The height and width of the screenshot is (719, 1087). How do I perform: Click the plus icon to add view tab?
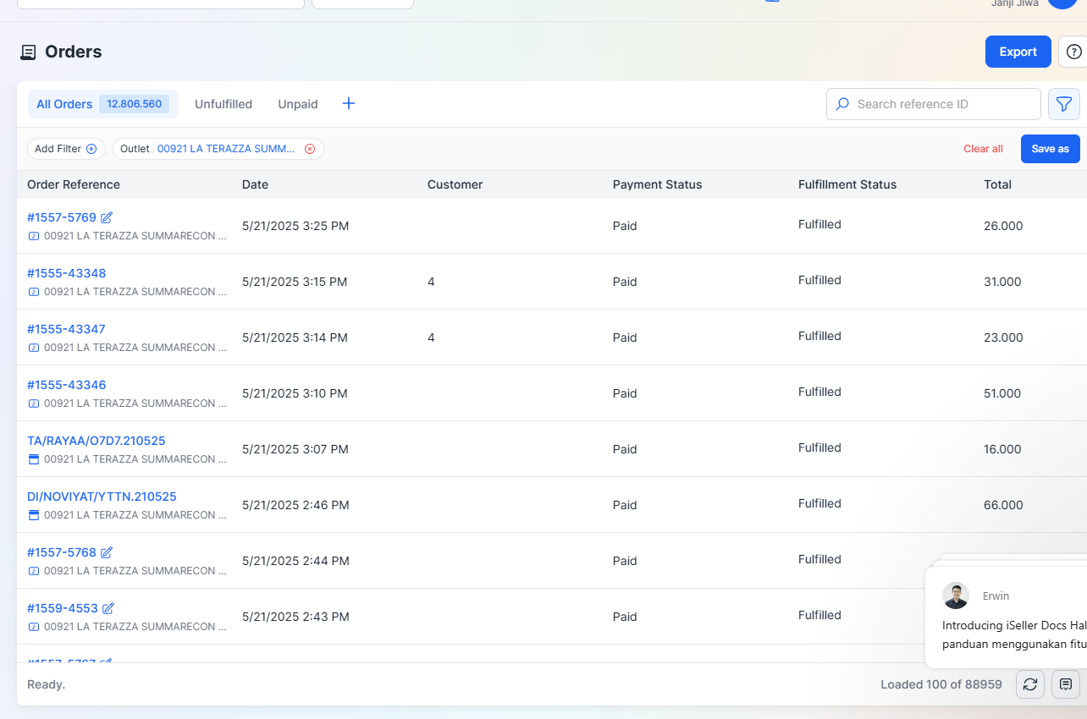tap(349, 104)
